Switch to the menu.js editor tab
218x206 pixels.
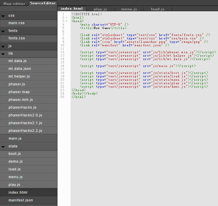129,9
